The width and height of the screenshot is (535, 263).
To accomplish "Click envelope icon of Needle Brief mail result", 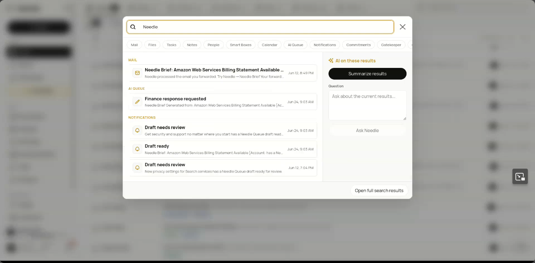I will point(137,73).
